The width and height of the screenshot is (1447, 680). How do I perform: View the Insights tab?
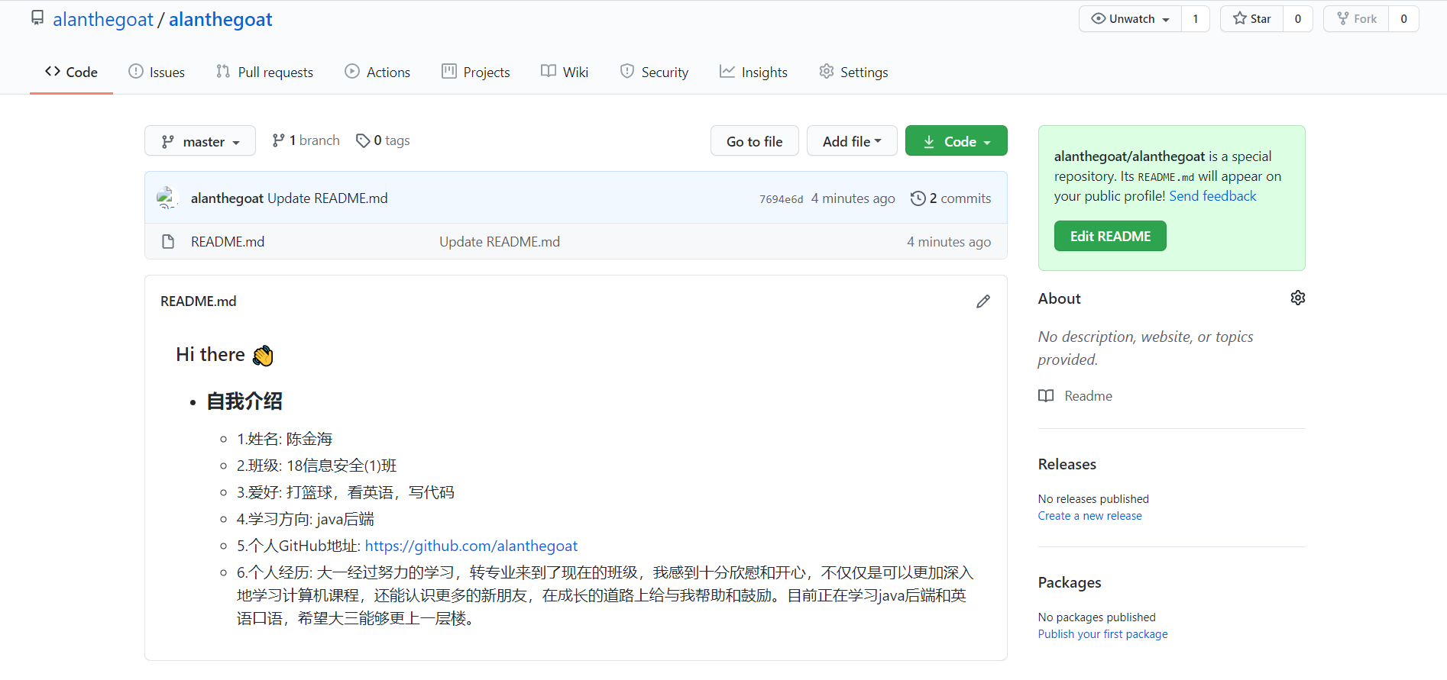[753, 72]
